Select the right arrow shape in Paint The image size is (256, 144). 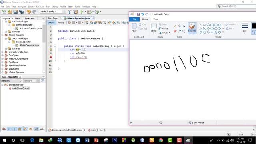[x=220, y=28]
